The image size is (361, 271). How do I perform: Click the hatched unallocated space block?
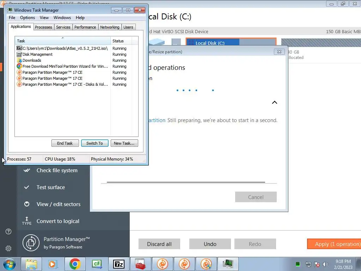click(321, 43)
